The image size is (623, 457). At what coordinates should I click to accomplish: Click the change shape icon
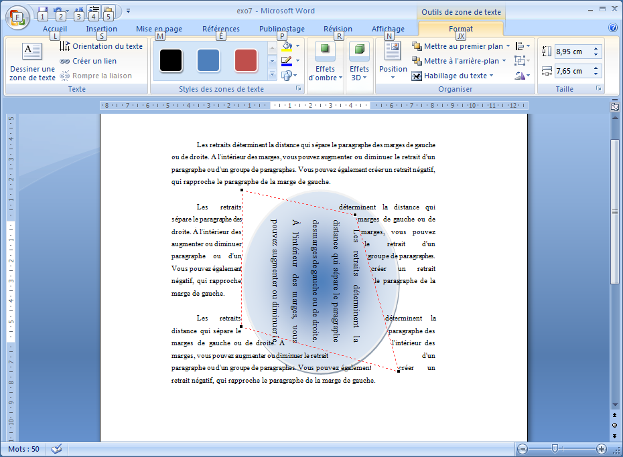click(x=287, y=76)
